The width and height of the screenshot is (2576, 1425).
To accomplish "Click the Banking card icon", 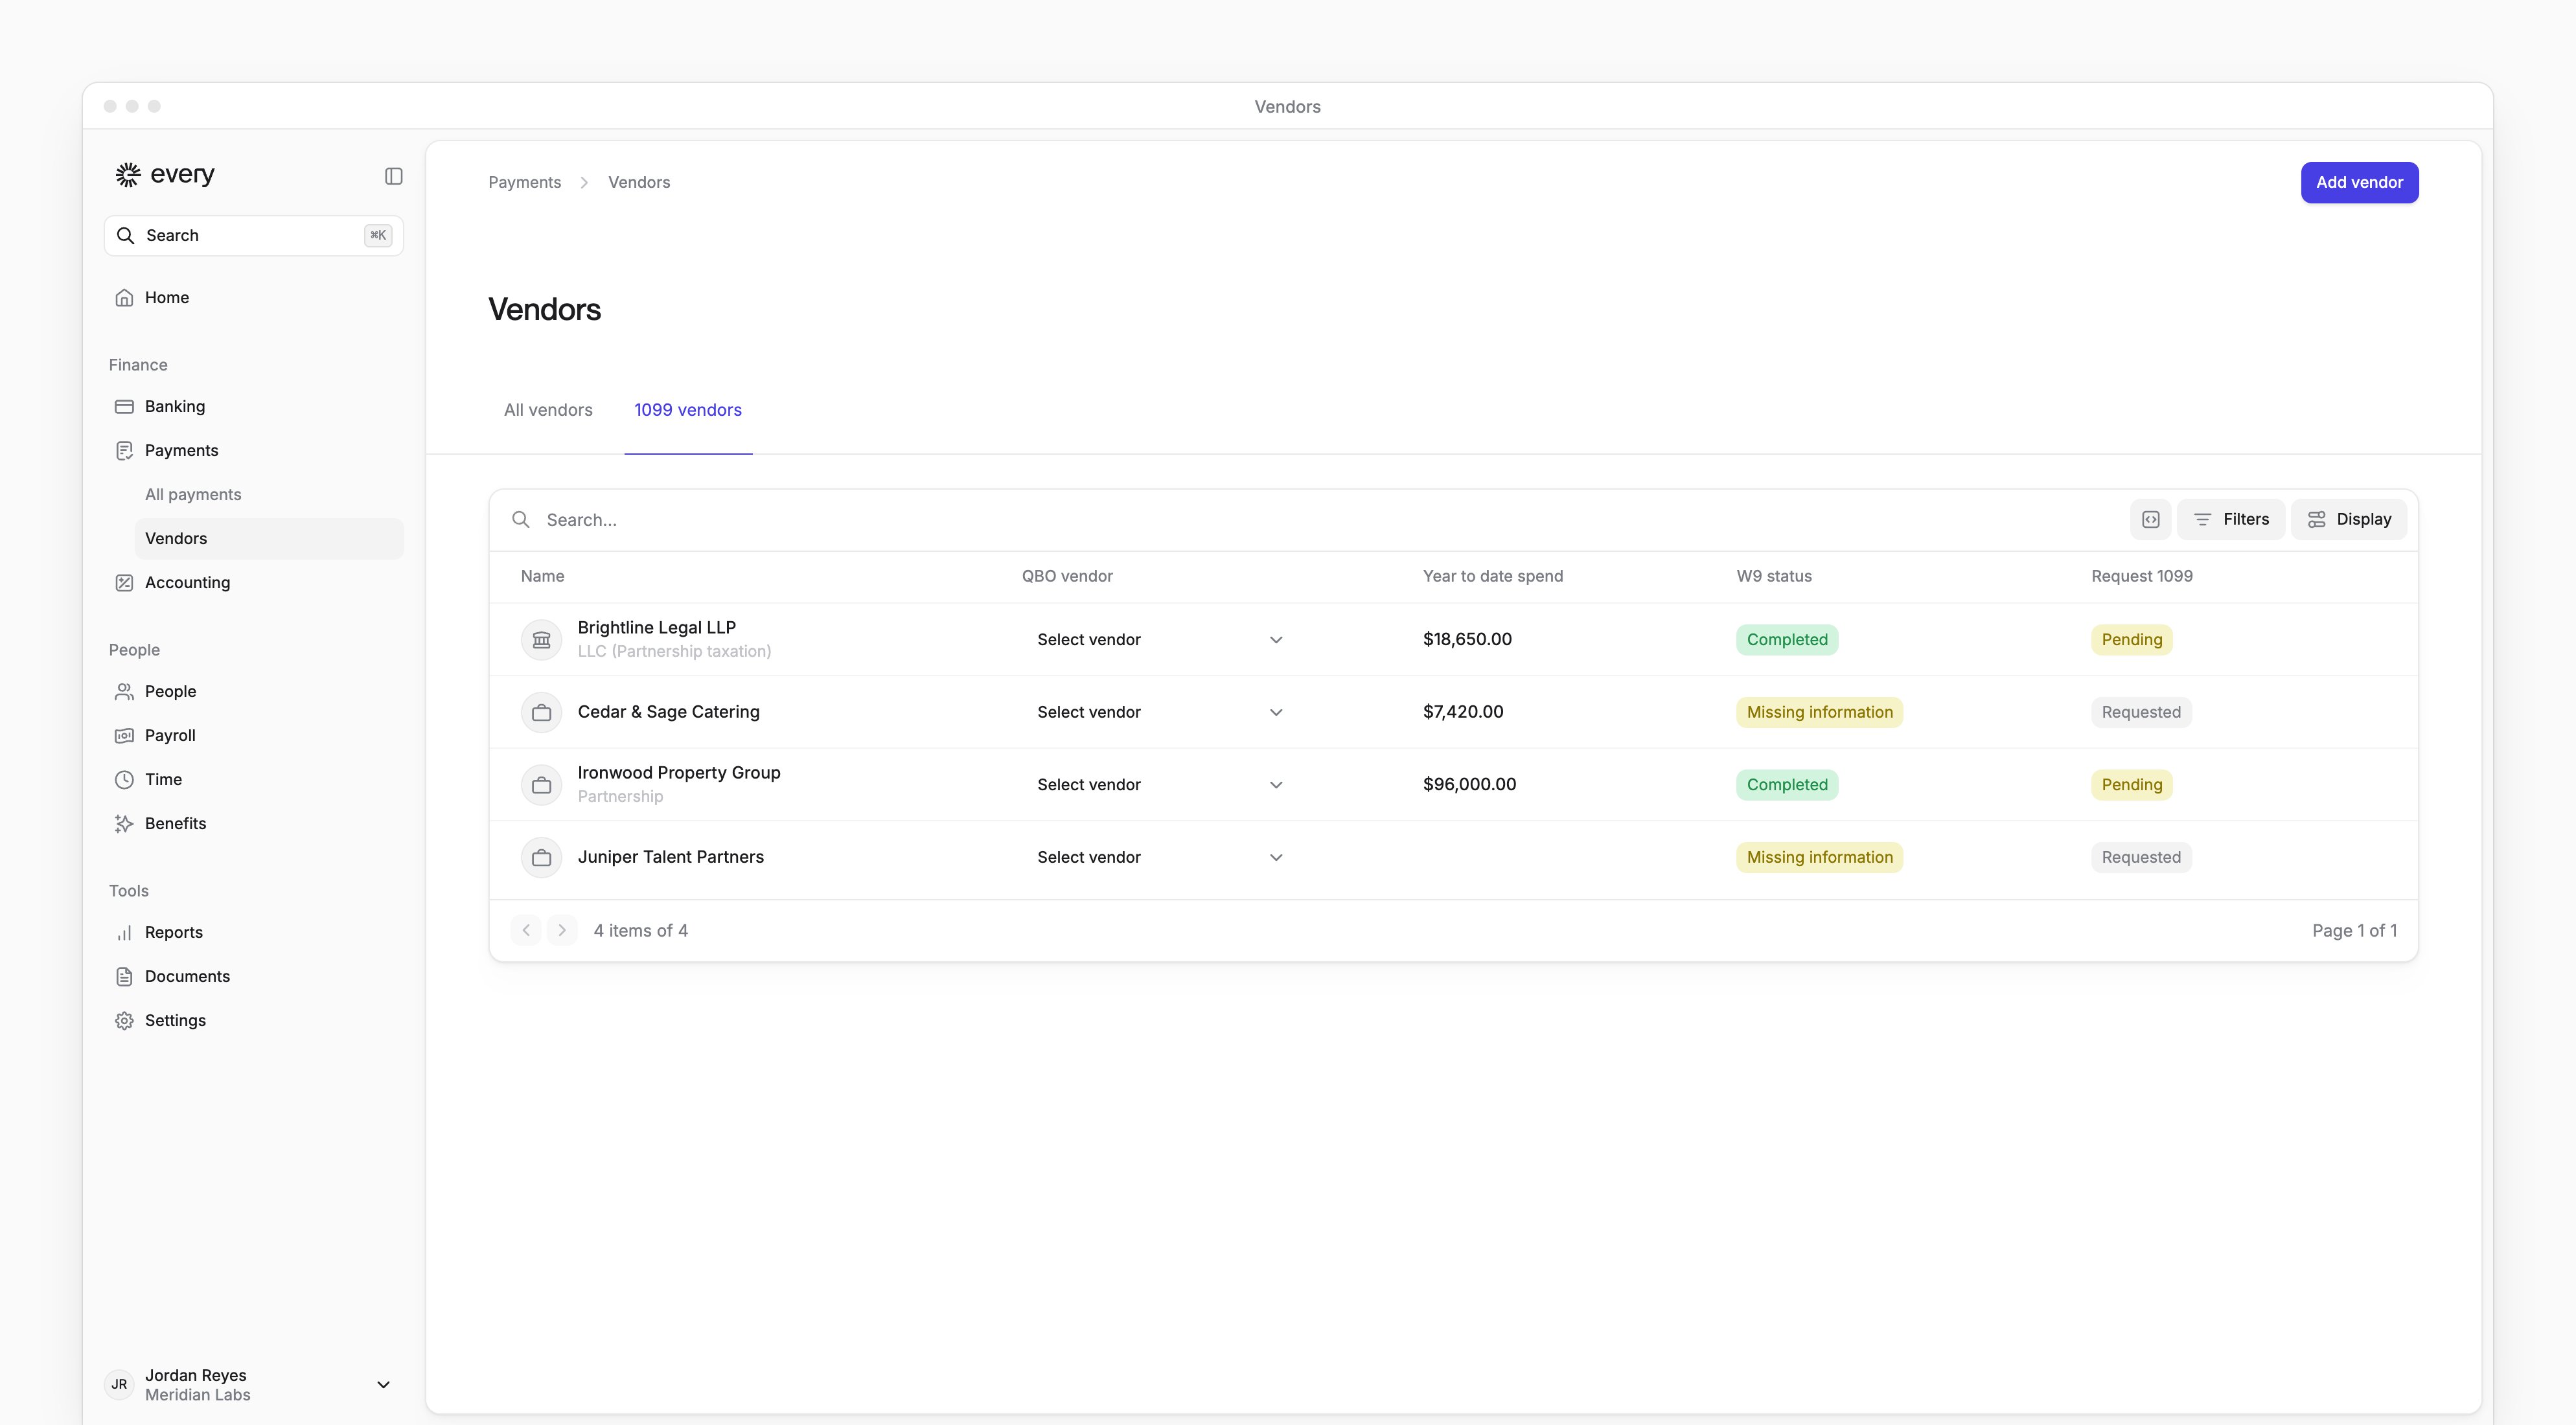I will [x=124, y=406].
